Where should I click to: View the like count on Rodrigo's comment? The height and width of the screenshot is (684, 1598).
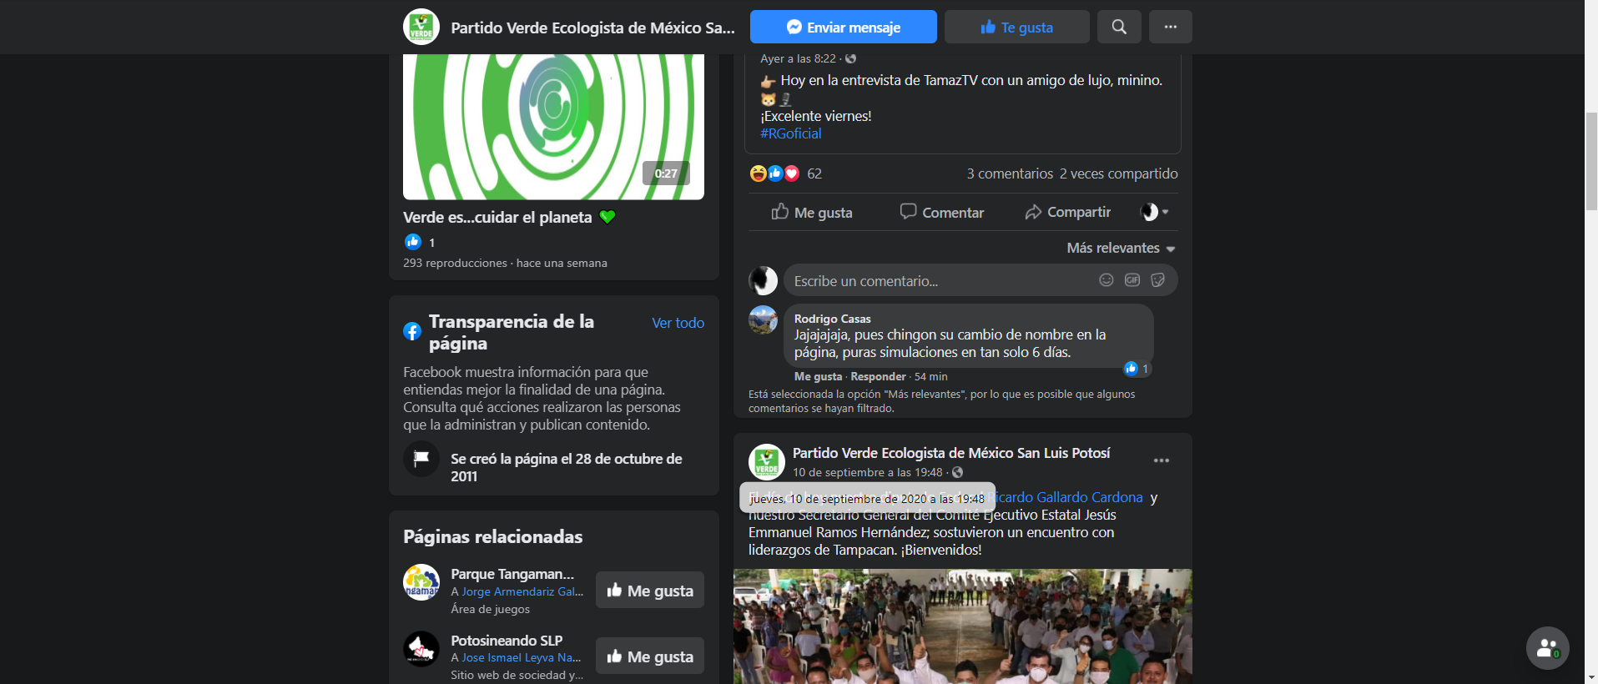click(x=1137, y=368)
